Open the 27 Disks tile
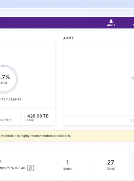This screenshot has height=181, width=134. click(111, 165)
